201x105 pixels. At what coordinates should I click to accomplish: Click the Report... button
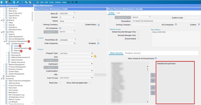coord(51,67)
